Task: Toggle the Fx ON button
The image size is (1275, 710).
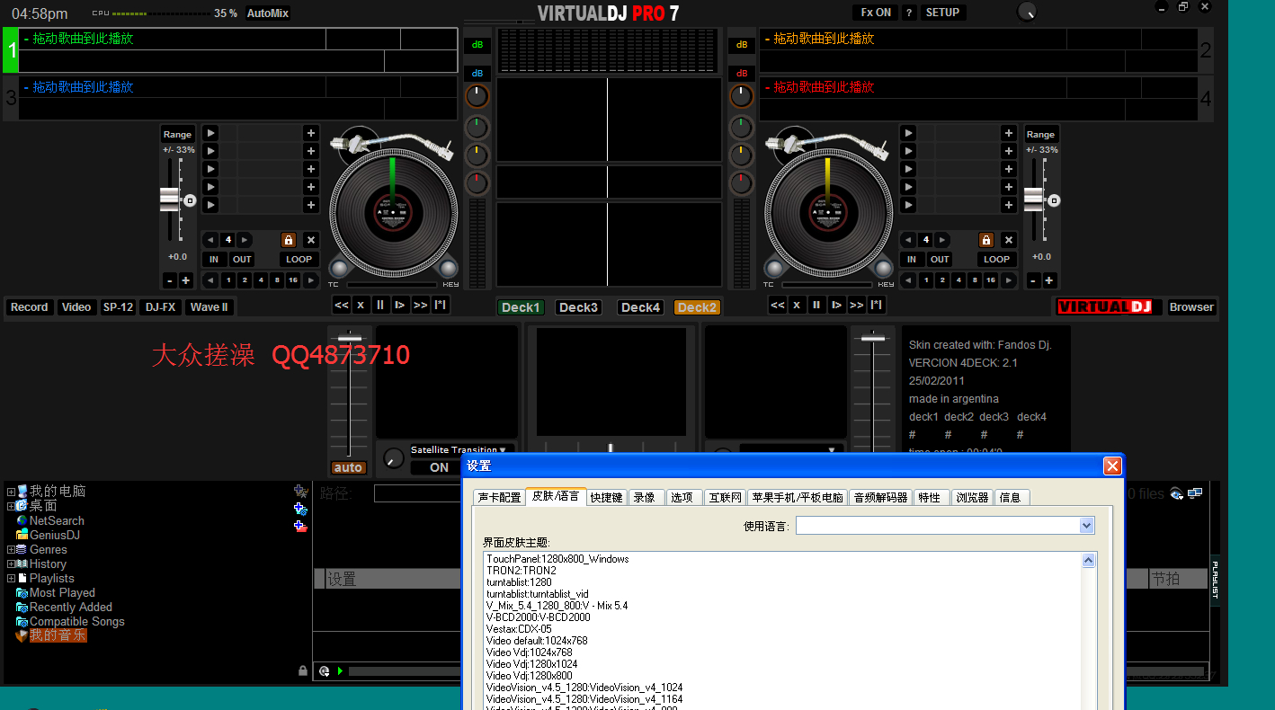Action: (x=876, y=13)
